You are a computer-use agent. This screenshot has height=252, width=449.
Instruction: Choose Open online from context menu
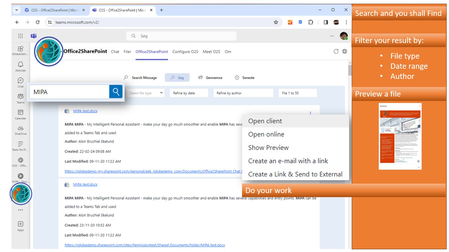tap(295, 134)
